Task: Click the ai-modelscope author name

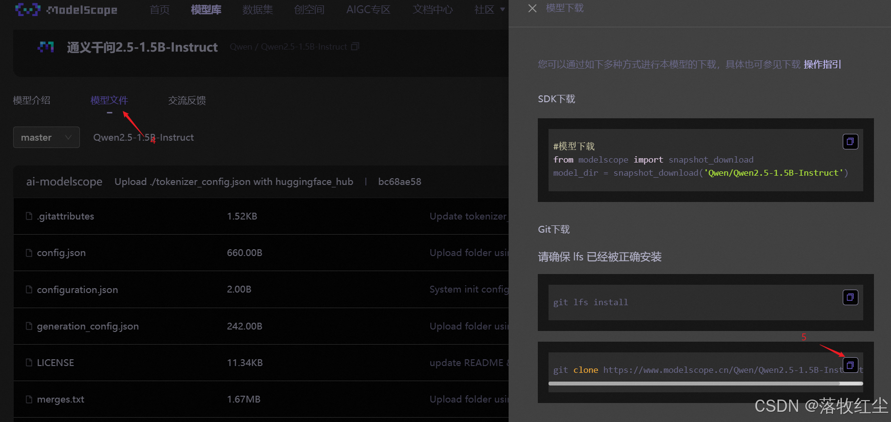Action: click(x=64, y=182)
